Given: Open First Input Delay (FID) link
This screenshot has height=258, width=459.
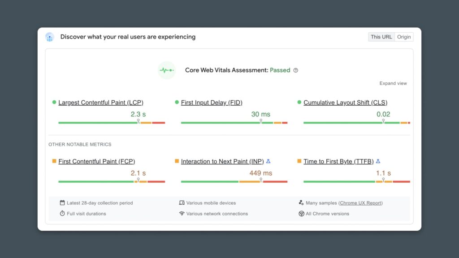Looking at the screenshot, I should pos(212,103).
